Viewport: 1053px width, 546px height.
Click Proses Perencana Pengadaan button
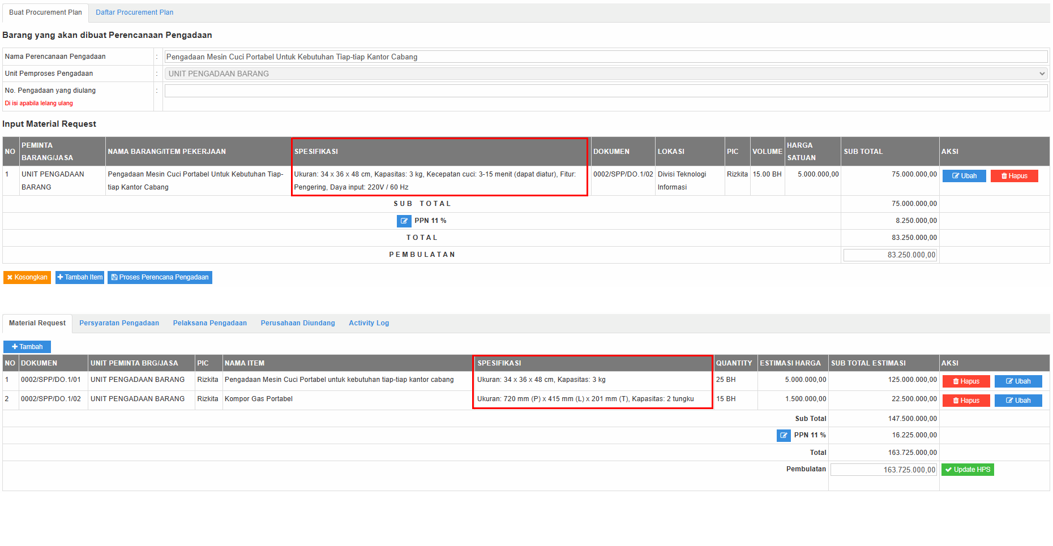160,277
